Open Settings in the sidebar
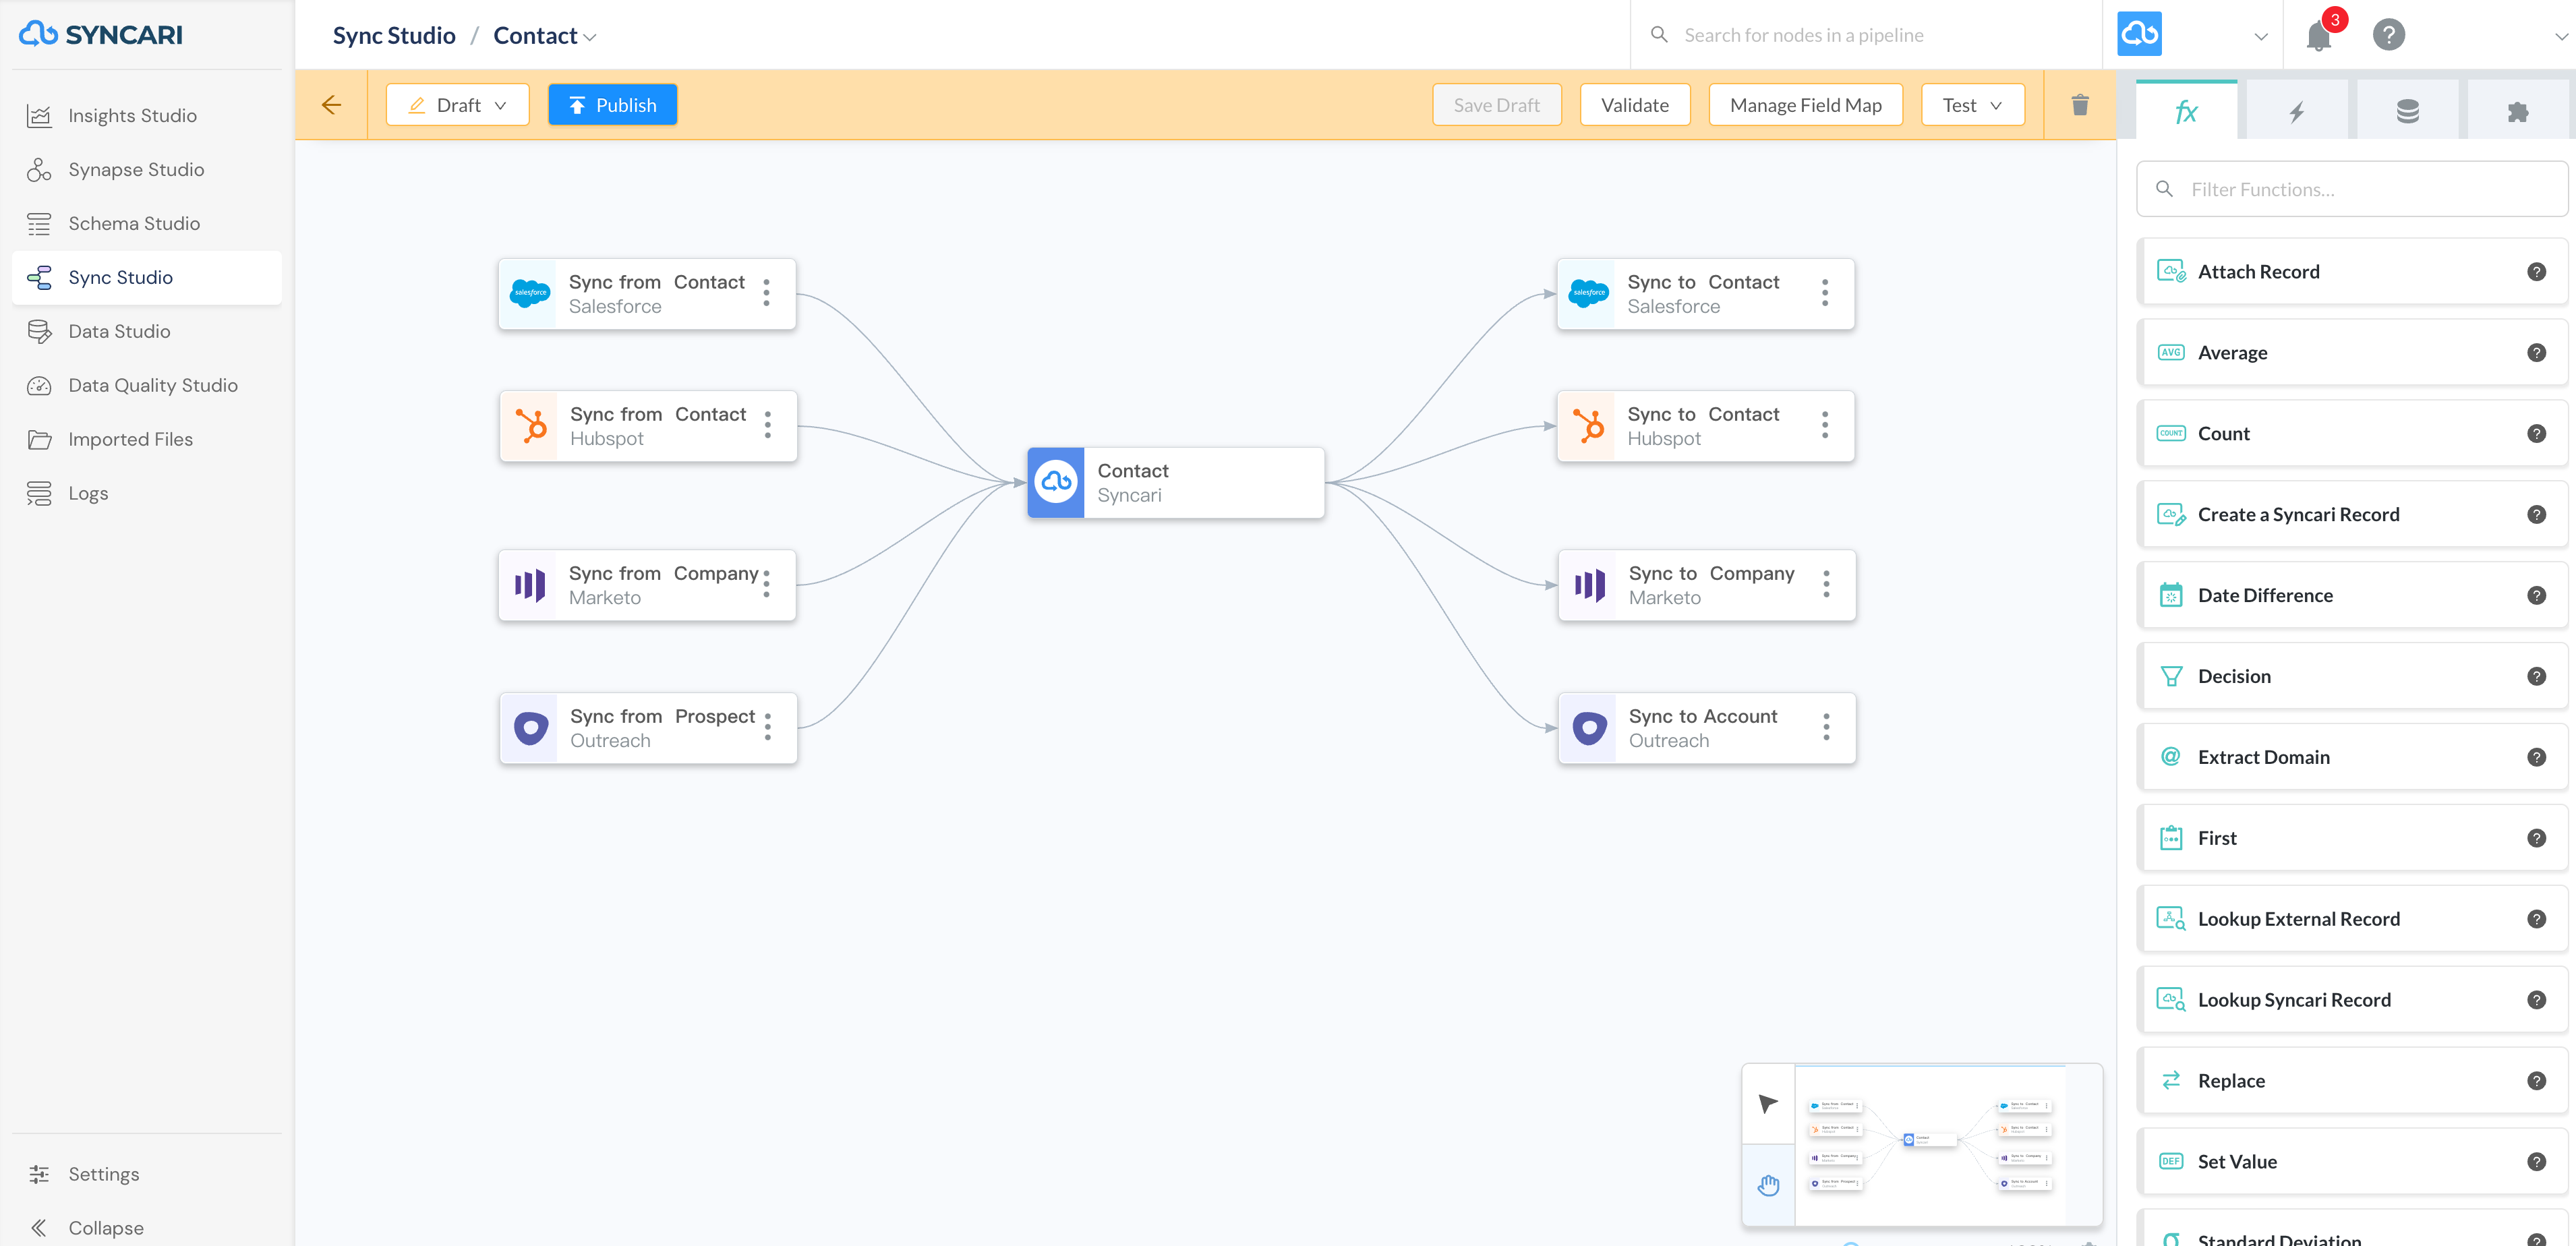2576x1246 pixels. coord(147,1174)
